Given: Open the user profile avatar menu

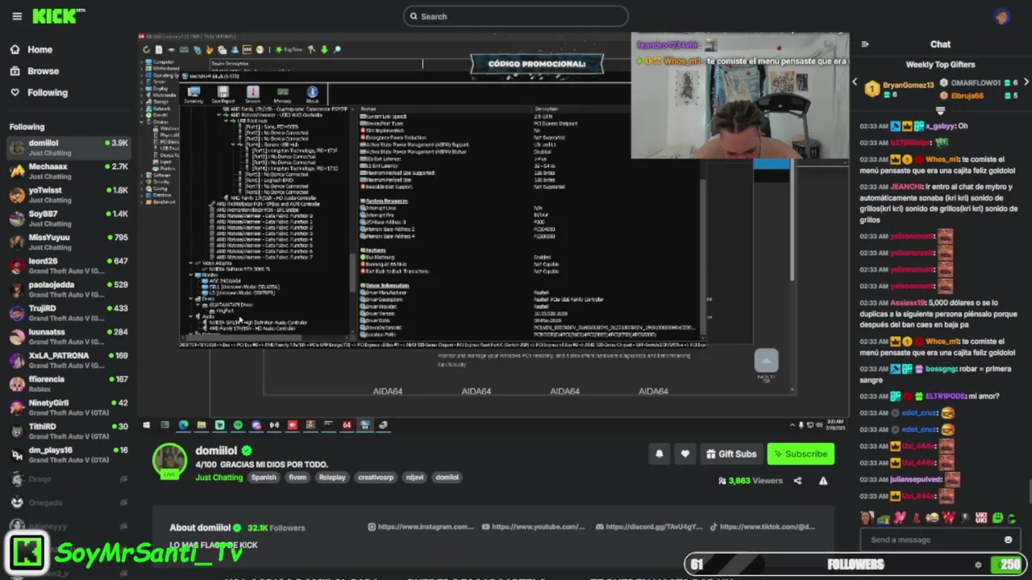Looking at the screenshot, I should click(x=1001, y=16).
